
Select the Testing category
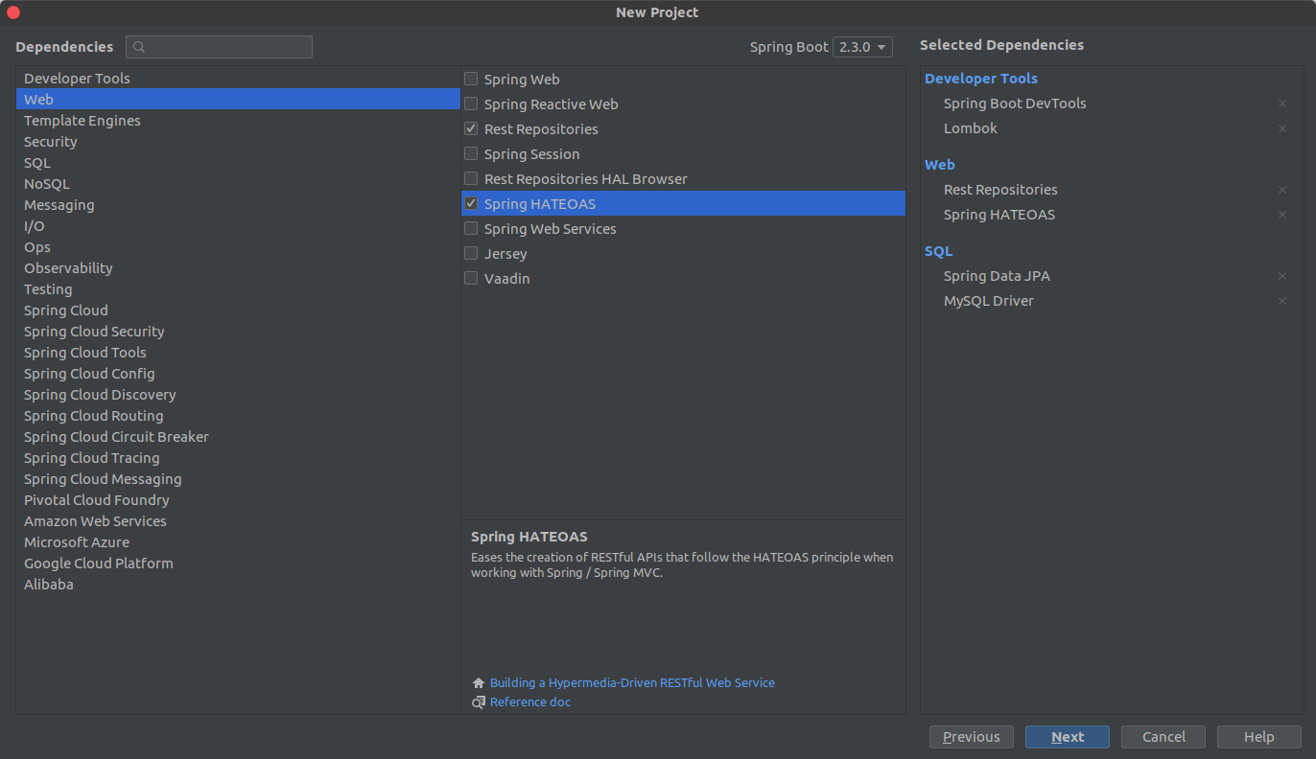238,289
